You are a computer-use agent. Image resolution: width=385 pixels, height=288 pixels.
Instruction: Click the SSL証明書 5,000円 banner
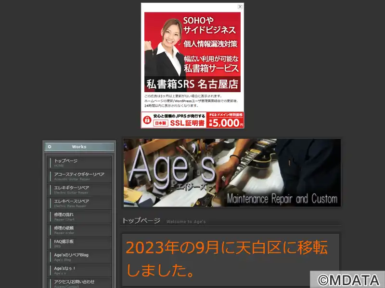(192, 120)
